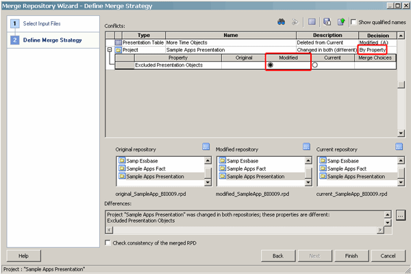Click down arrow in Modified repository list
Image resolution: width=411 pixels, height=274 pixels.
pos(308,182)
